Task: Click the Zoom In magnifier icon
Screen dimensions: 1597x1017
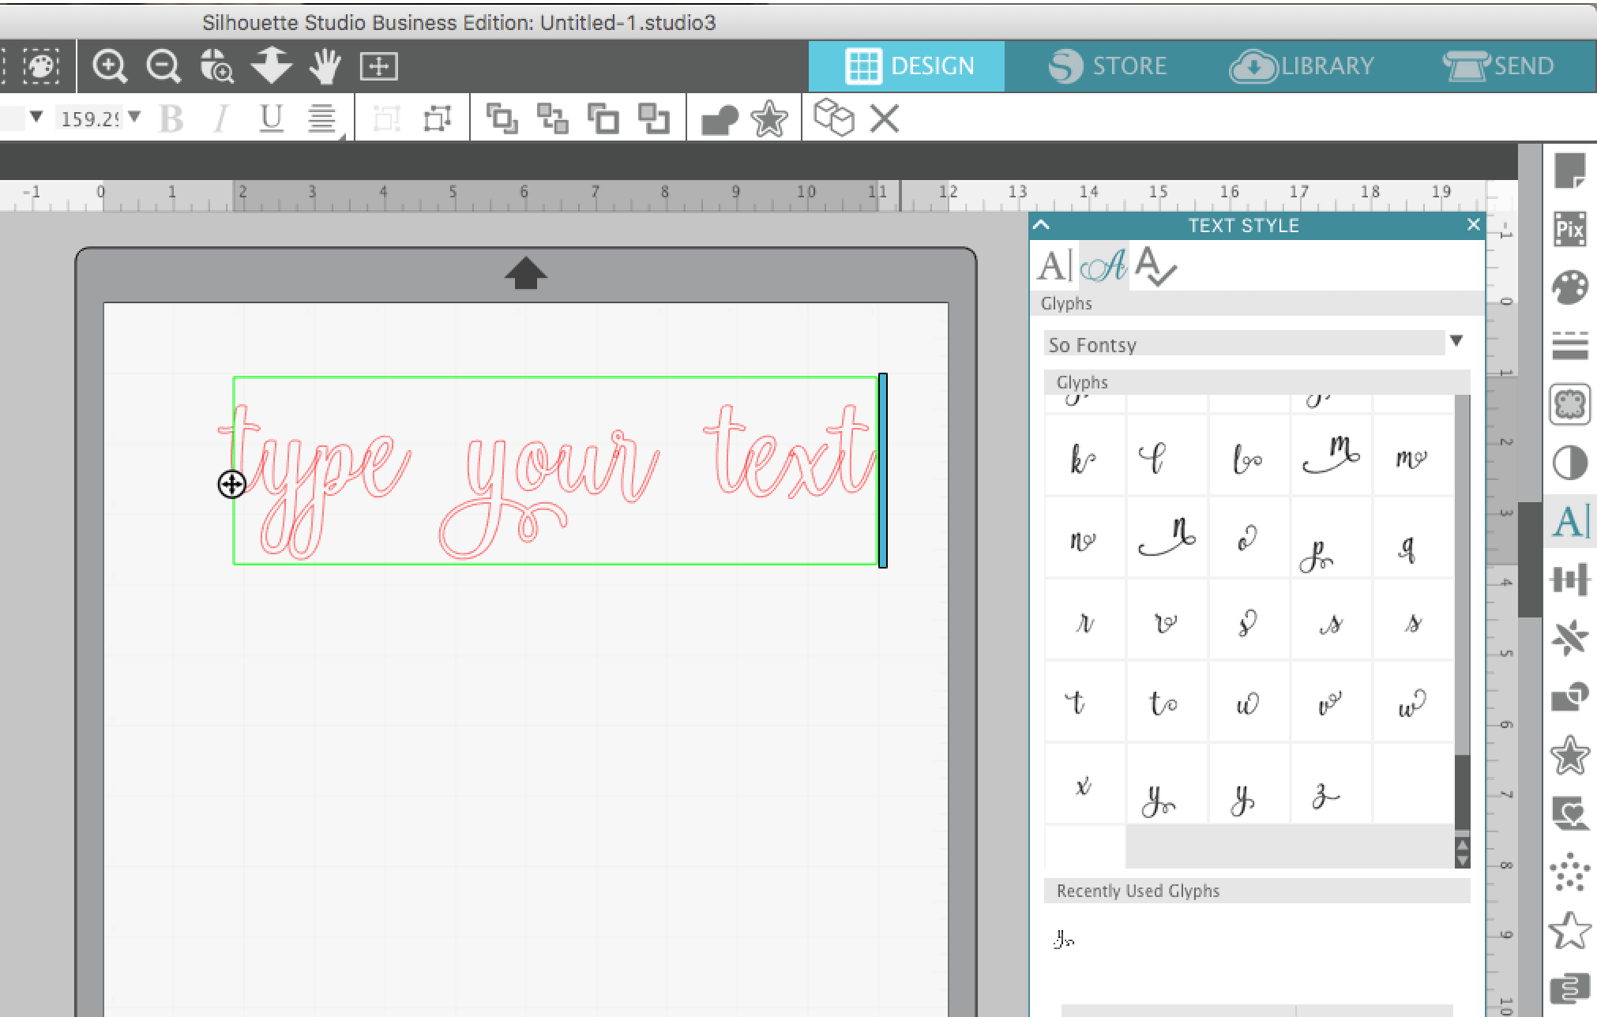Action: tap(110, 66)
